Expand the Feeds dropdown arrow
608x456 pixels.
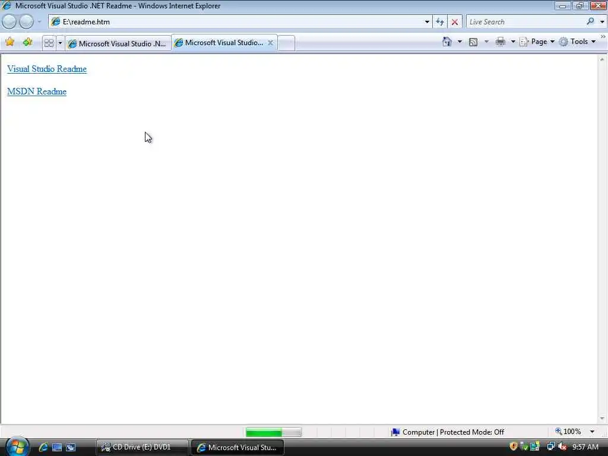(486, 42)
